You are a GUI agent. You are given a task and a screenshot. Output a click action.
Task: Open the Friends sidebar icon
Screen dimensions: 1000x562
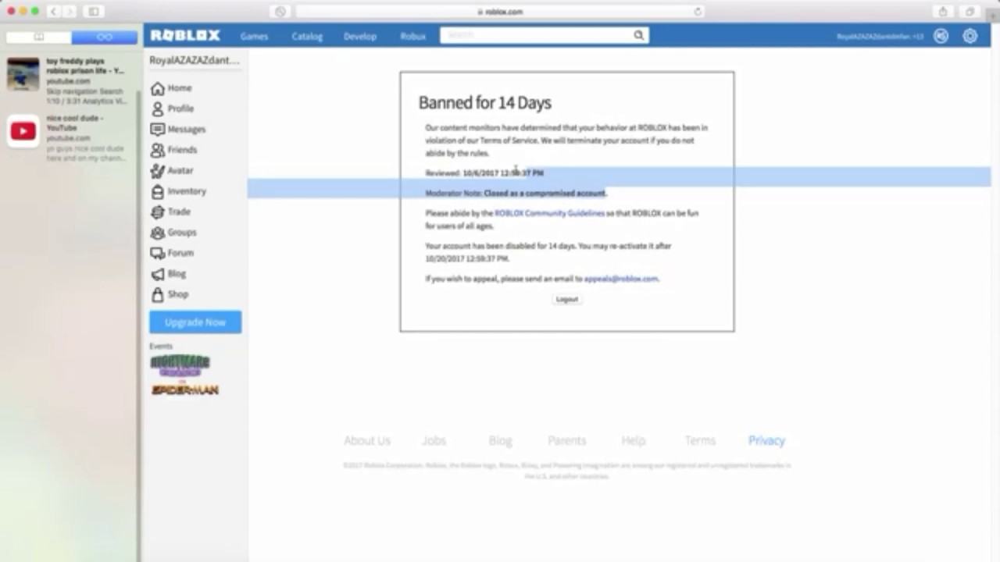(x=158, y=150)
